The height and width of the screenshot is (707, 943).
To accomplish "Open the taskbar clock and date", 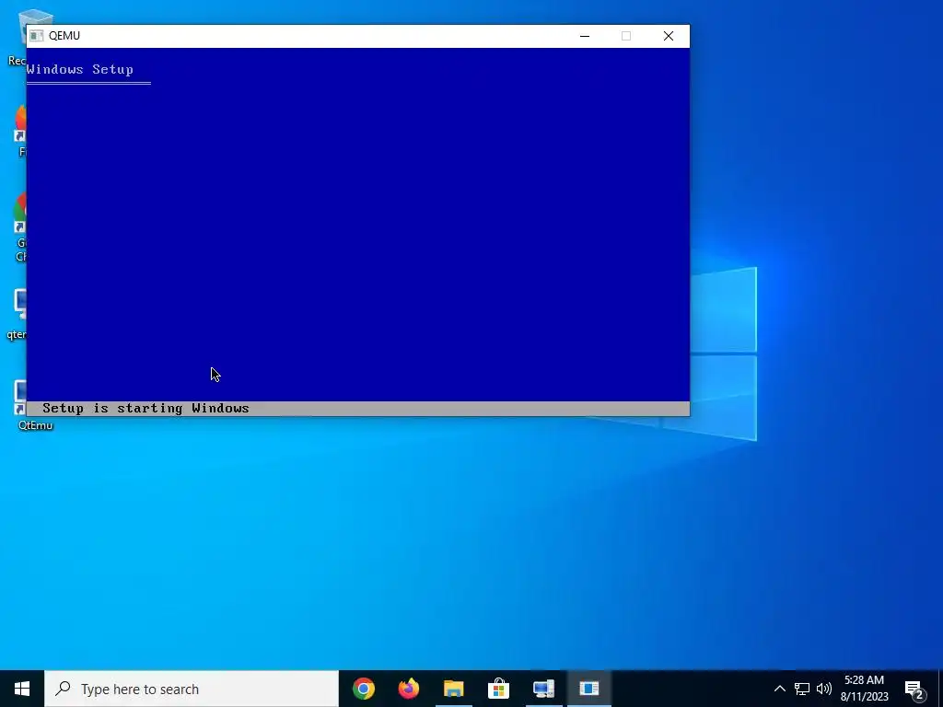I will [x=864, y=689].
